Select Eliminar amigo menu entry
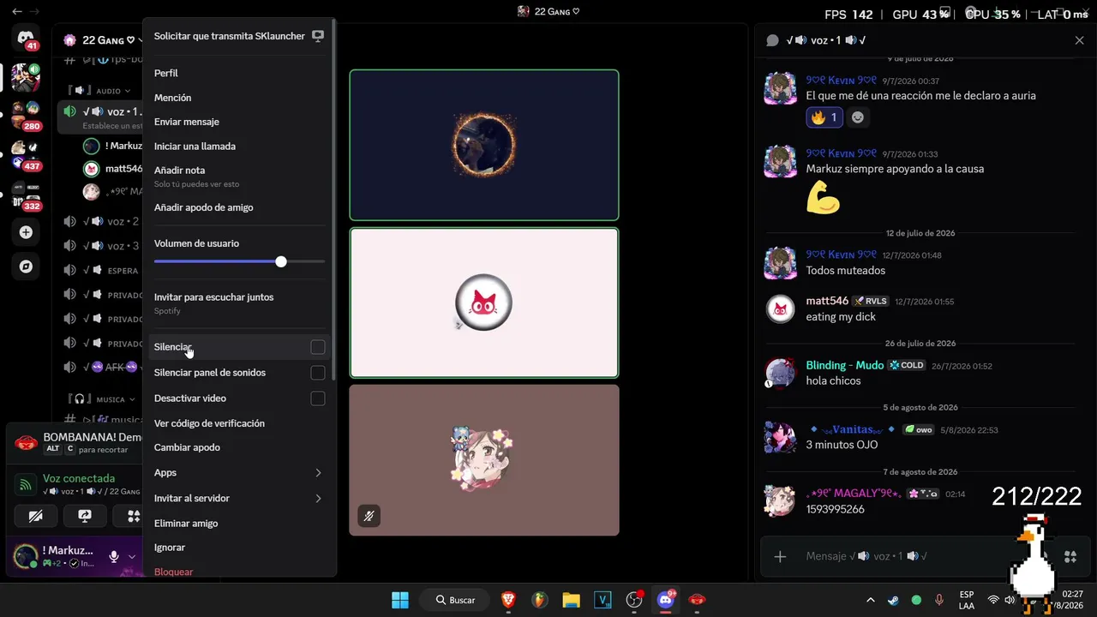 point(238,523)
